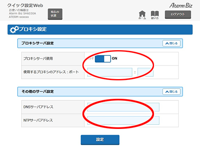Click the Aterm Biz logo
Image resolution: width=200 pixels, height=151 pixels.
(181, 6)
